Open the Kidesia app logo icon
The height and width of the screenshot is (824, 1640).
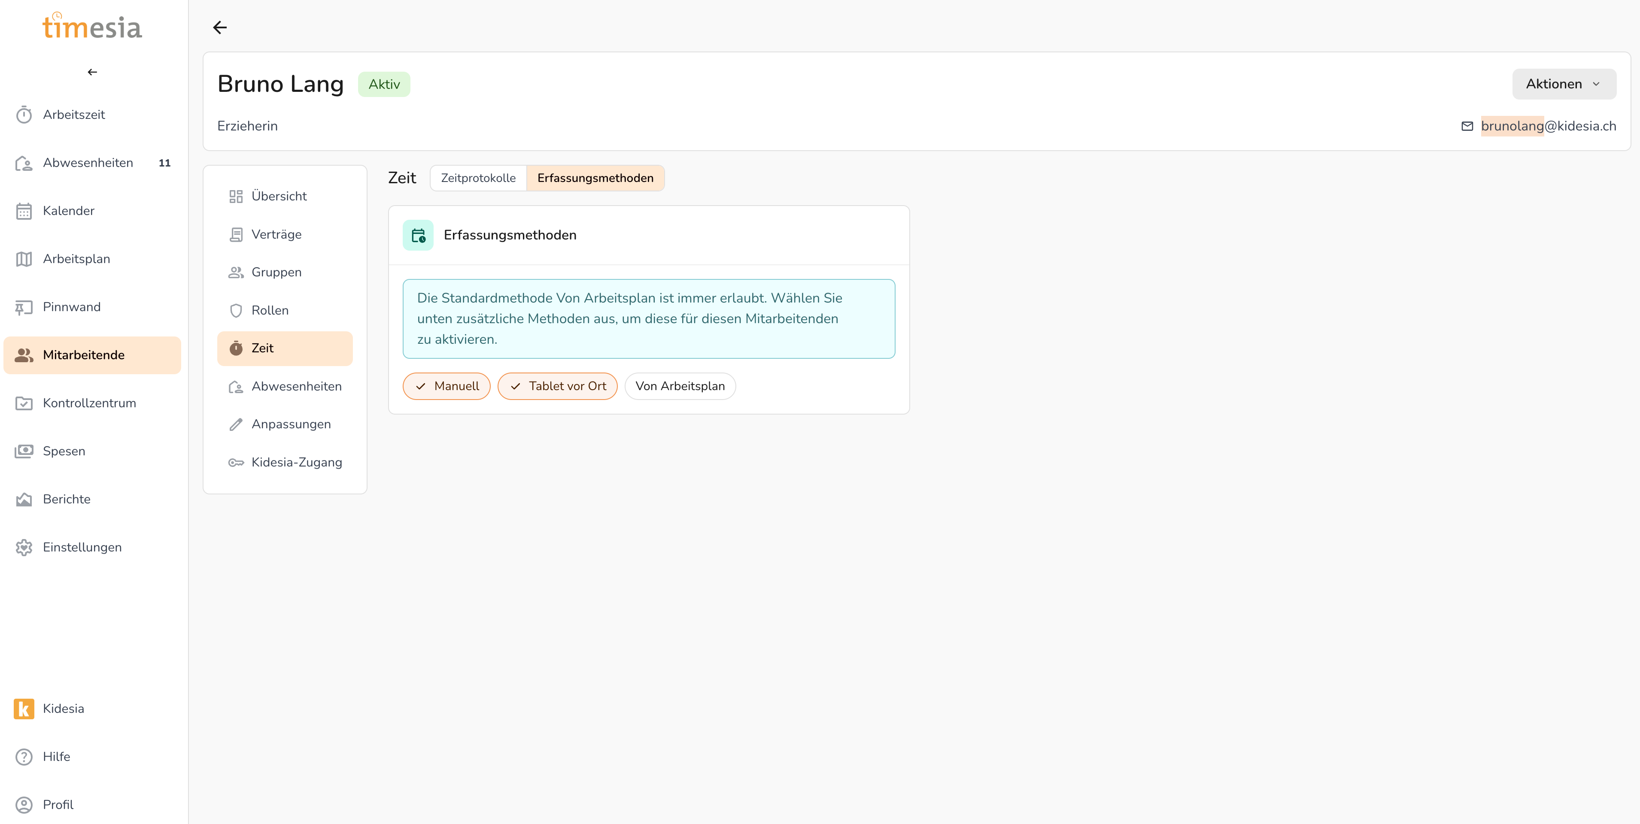[24, 708]
